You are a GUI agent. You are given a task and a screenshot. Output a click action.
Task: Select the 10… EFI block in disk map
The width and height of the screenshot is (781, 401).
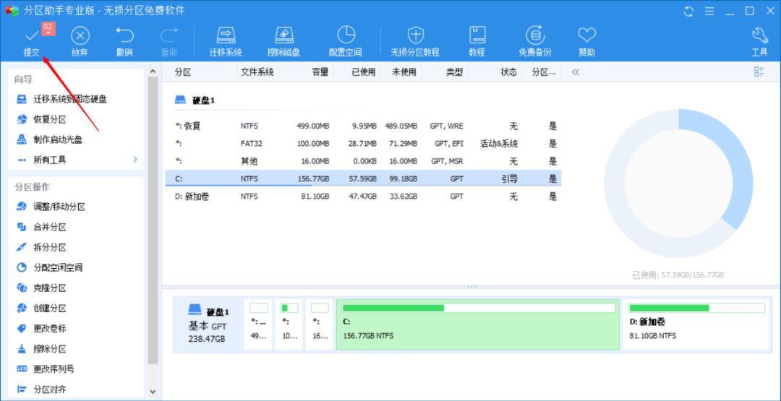tap(289, 324)
